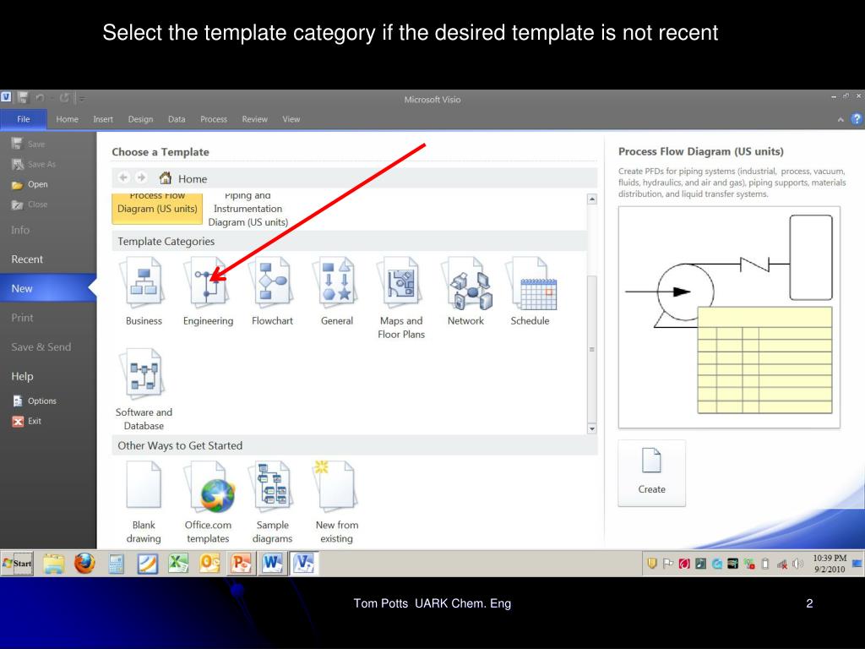Click the volume icon in system tray
Image resolution: width=865 pixels, height=649 pixels.
[x=797, y=564]
